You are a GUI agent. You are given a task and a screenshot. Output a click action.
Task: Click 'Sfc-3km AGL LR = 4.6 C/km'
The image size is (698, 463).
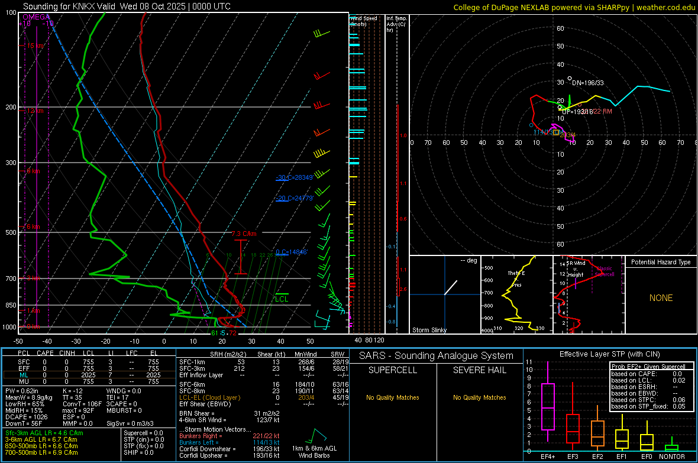[44, 433]
